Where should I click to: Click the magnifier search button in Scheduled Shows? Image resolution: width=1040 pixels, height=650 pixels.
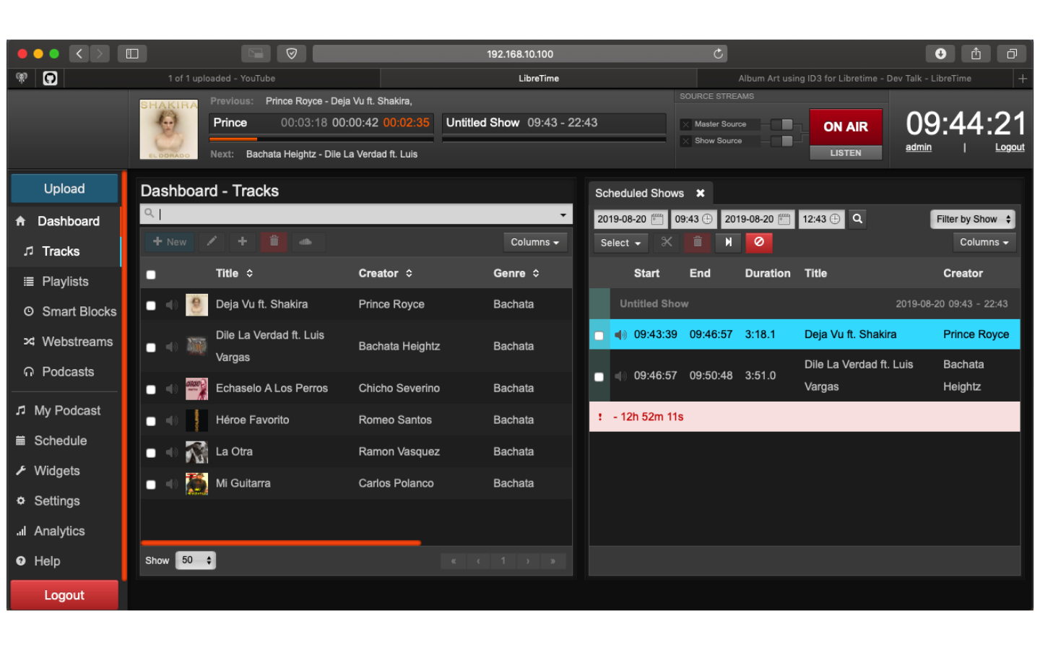tap(857, 219)
